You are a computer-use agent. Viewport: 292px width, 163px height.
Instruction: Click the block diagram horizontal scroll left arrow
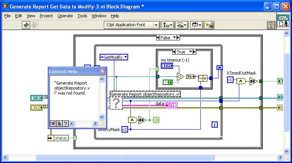coord(5,157)
